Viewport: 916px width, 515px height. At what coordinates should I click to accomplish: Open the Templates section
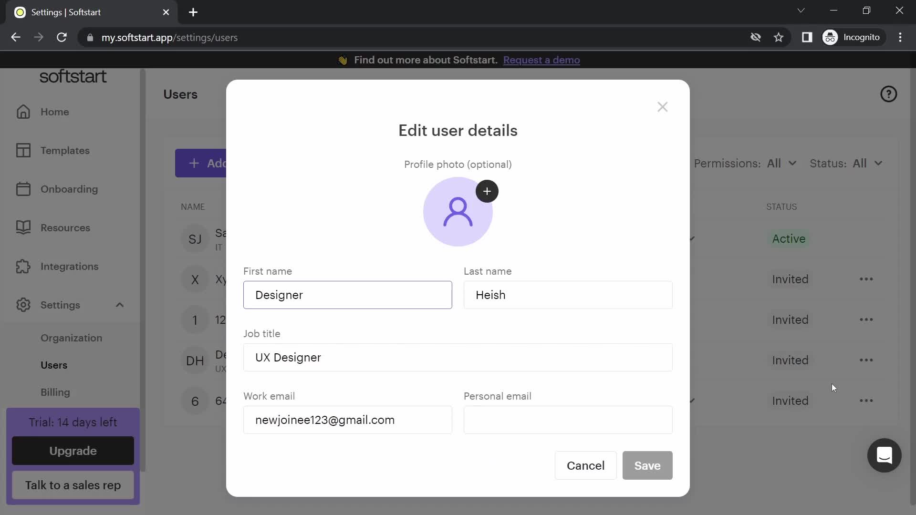coord(65,150)
